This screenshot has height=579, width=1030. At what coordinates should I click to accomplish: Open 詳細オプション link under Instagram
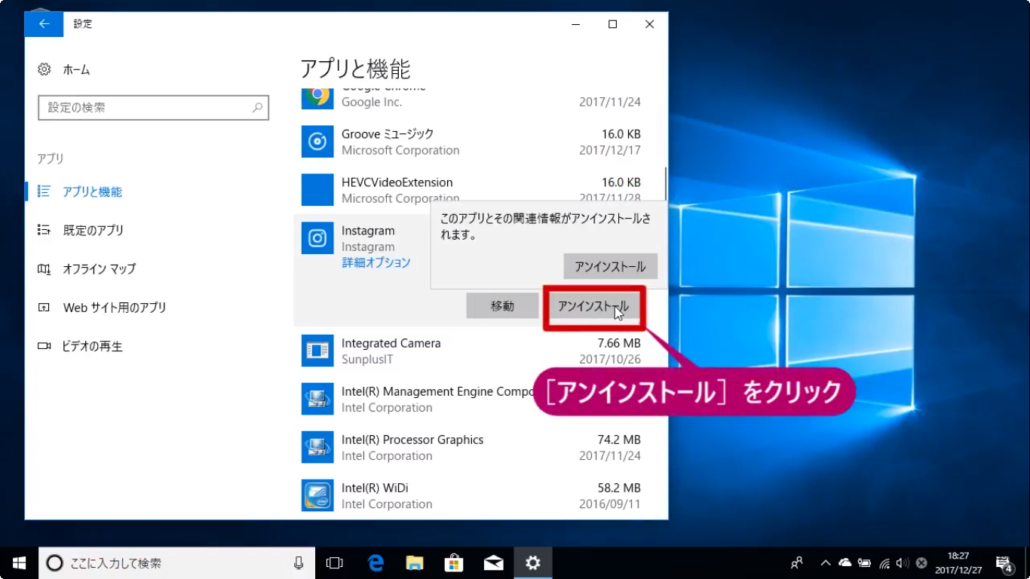376,263
